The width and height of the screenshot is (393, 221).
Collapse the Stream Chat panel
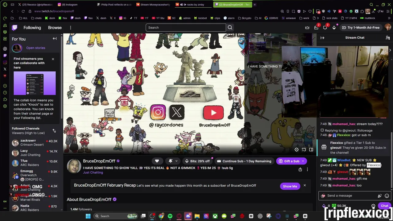(322, 38)
